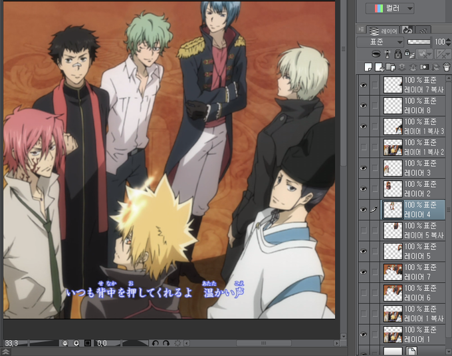Click canvas horizontal scroll left arrow
The image size is (452, 356).
tap(187, 343)
